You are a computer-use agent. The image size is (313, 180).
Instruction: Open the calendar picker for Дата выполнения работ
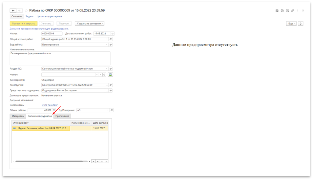pyautogui.click(x=112, y=34)
